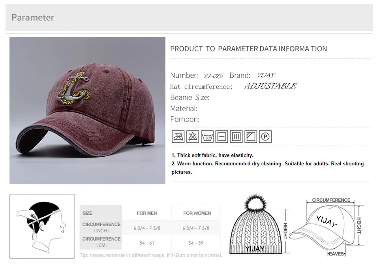Viewport: 379px width, 266px height.
Task: Click the drip dry vertical lines icon
Action: click(x=236, y=137)
